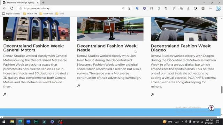Select the Metaverse Web Design Agency tab

[x=21, y=2]
